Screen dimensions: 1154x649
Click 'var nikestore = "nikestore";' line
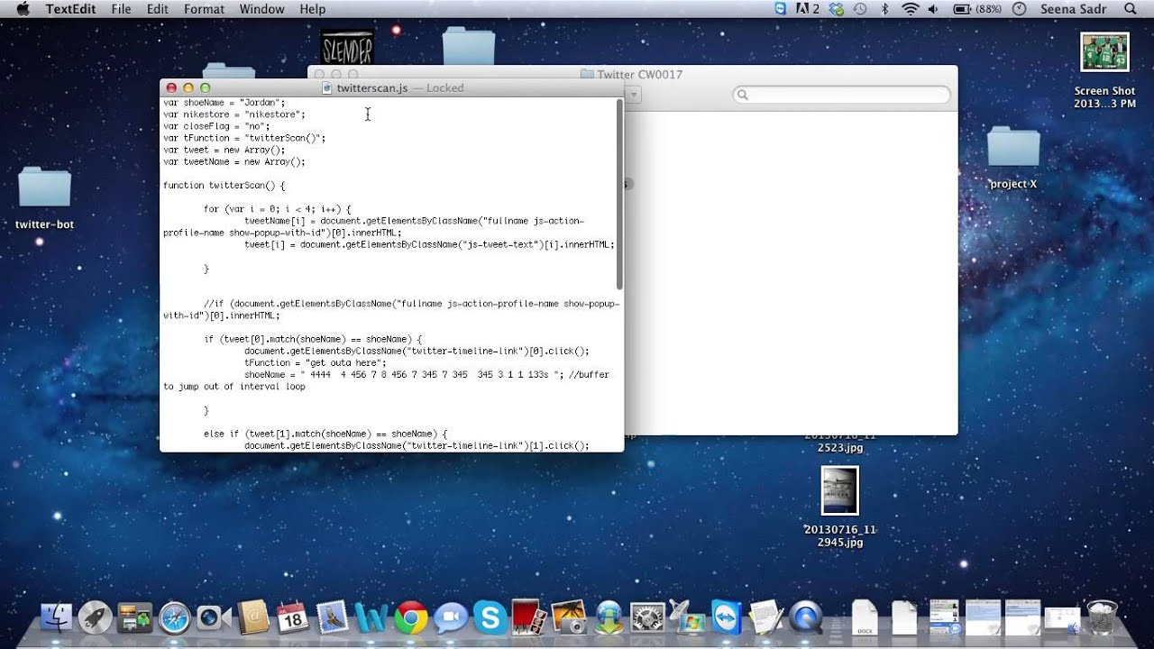click(234, 114)
